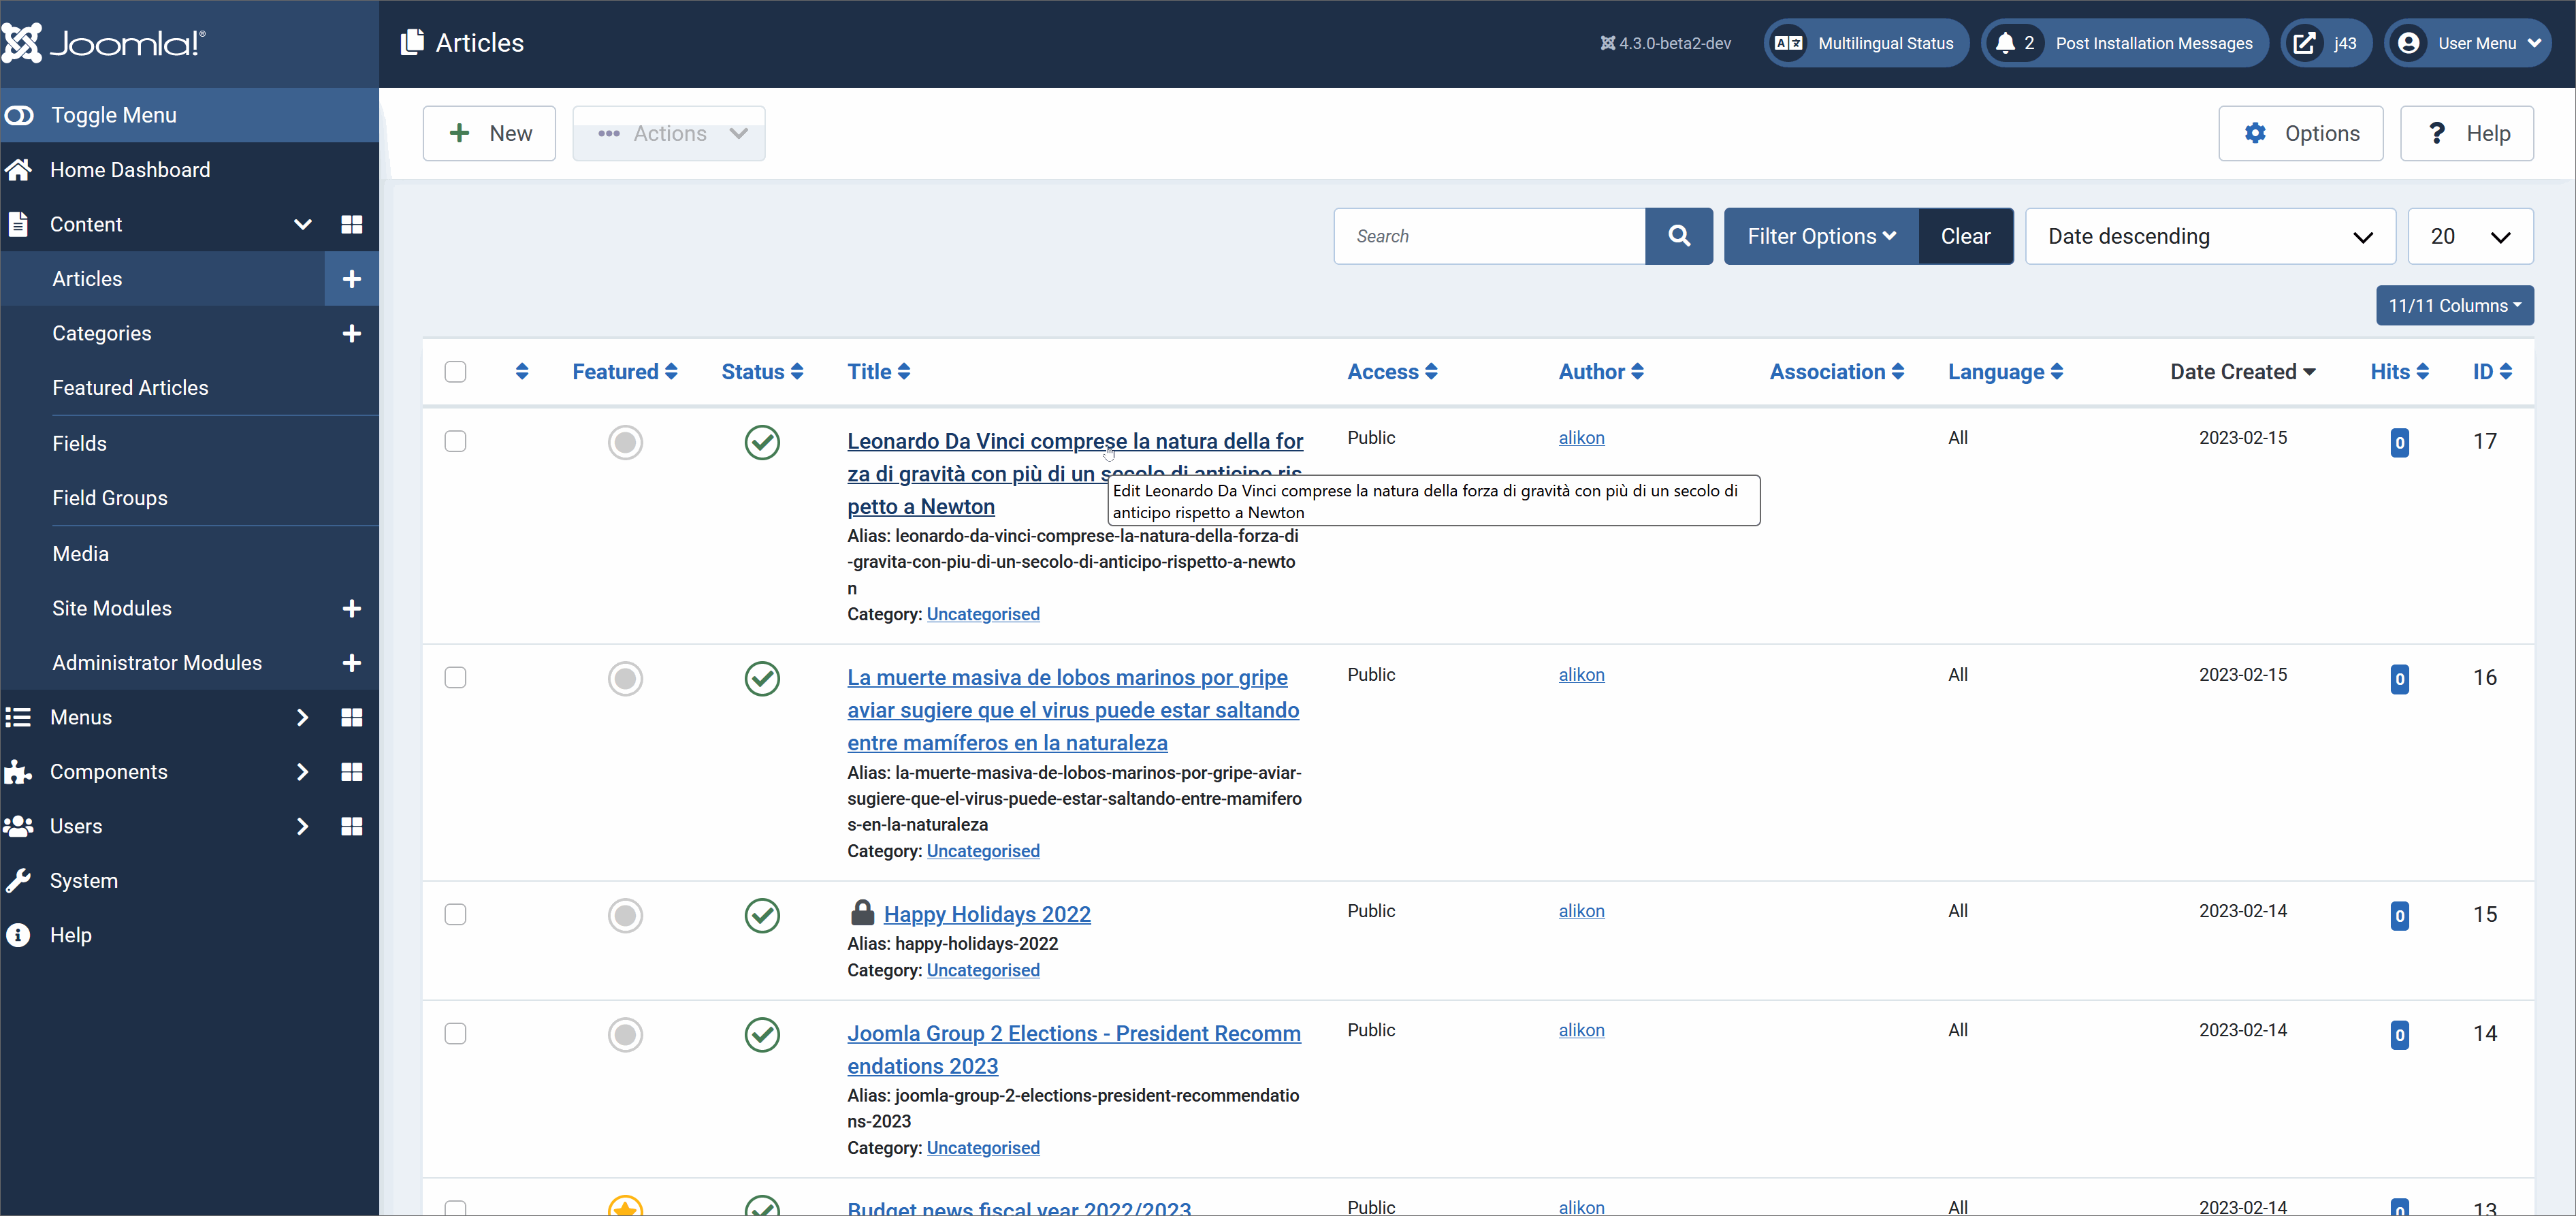2576x1216 pixels.
Task: Open the Content dashboard grid icon
Action: tap(351, 224)
